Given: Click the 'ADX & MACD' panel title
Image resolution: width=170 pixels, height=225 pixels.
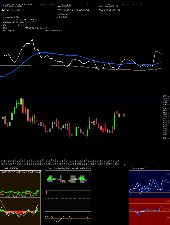Looking at the screenshot, I should click(x=11, y=168).
